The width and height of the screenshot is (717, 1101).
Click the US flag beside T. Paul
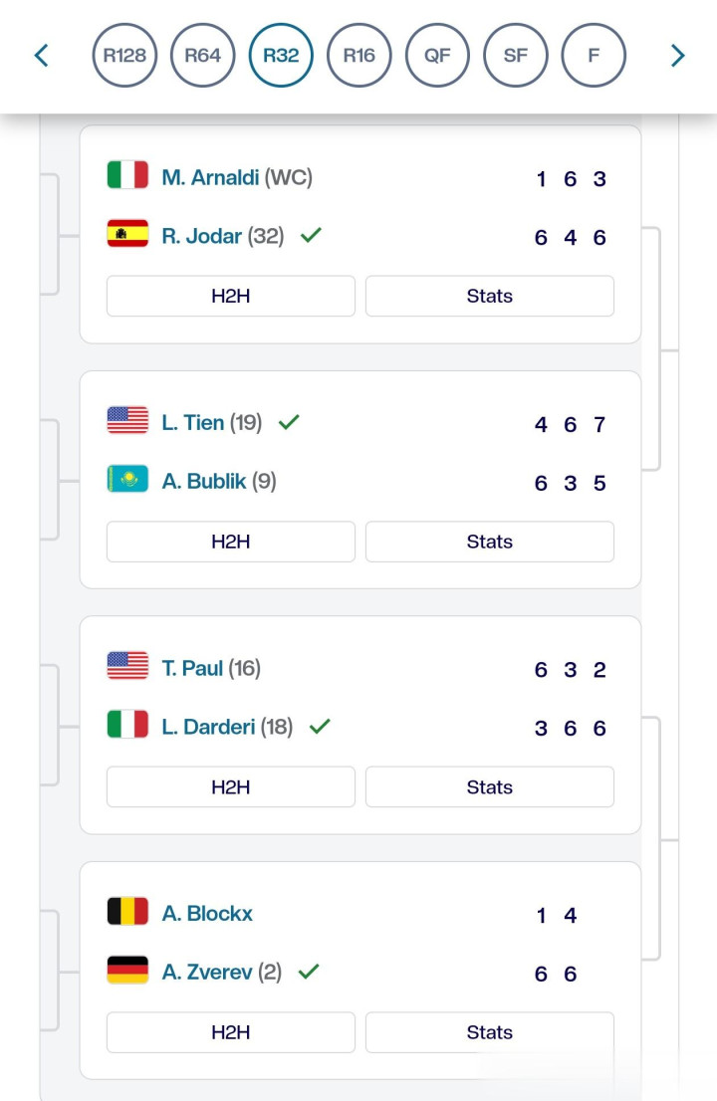(127, 666)
